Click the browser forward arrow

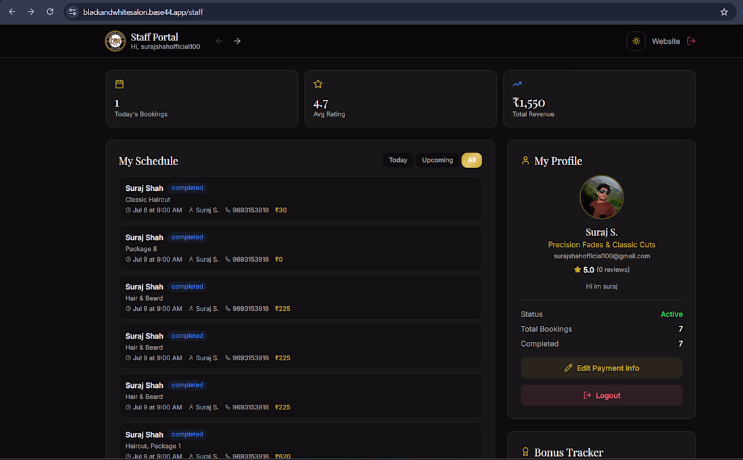(x=31, y=12)
